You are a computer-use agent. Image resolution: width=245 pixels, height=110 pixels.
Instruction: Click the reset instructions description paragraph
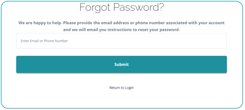click(121, 26)
